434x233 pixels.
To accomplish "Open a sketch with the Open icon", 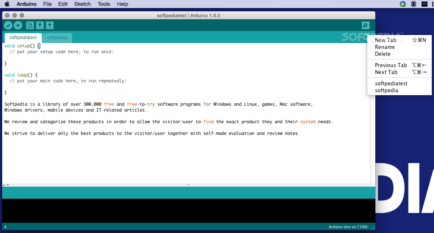I will click(x=40, y=25).
